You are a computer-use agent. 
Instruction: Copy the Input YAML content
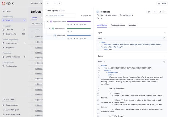(x=164, y=38)
